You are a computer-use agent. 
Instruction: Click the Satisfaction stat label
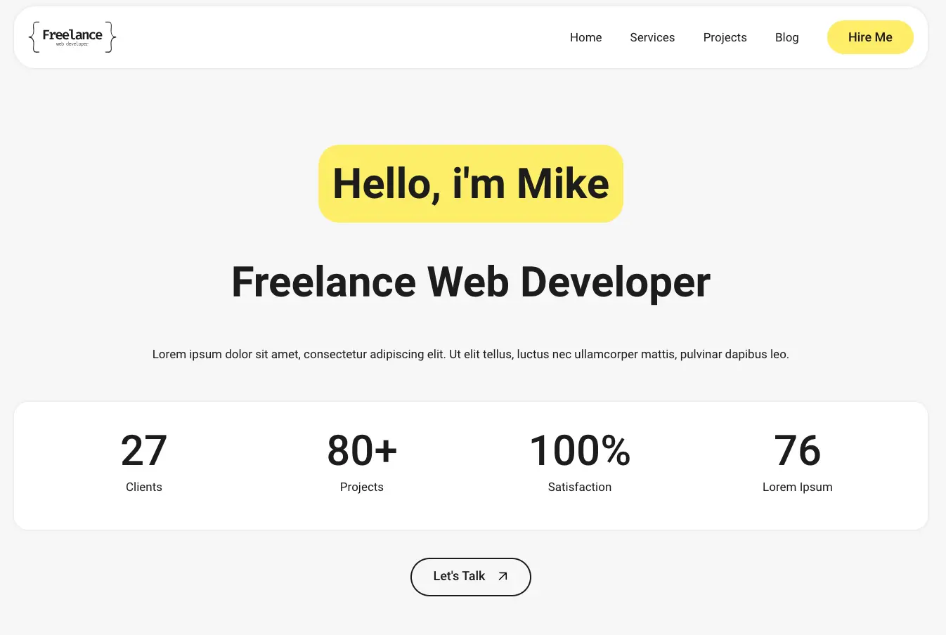580,487
